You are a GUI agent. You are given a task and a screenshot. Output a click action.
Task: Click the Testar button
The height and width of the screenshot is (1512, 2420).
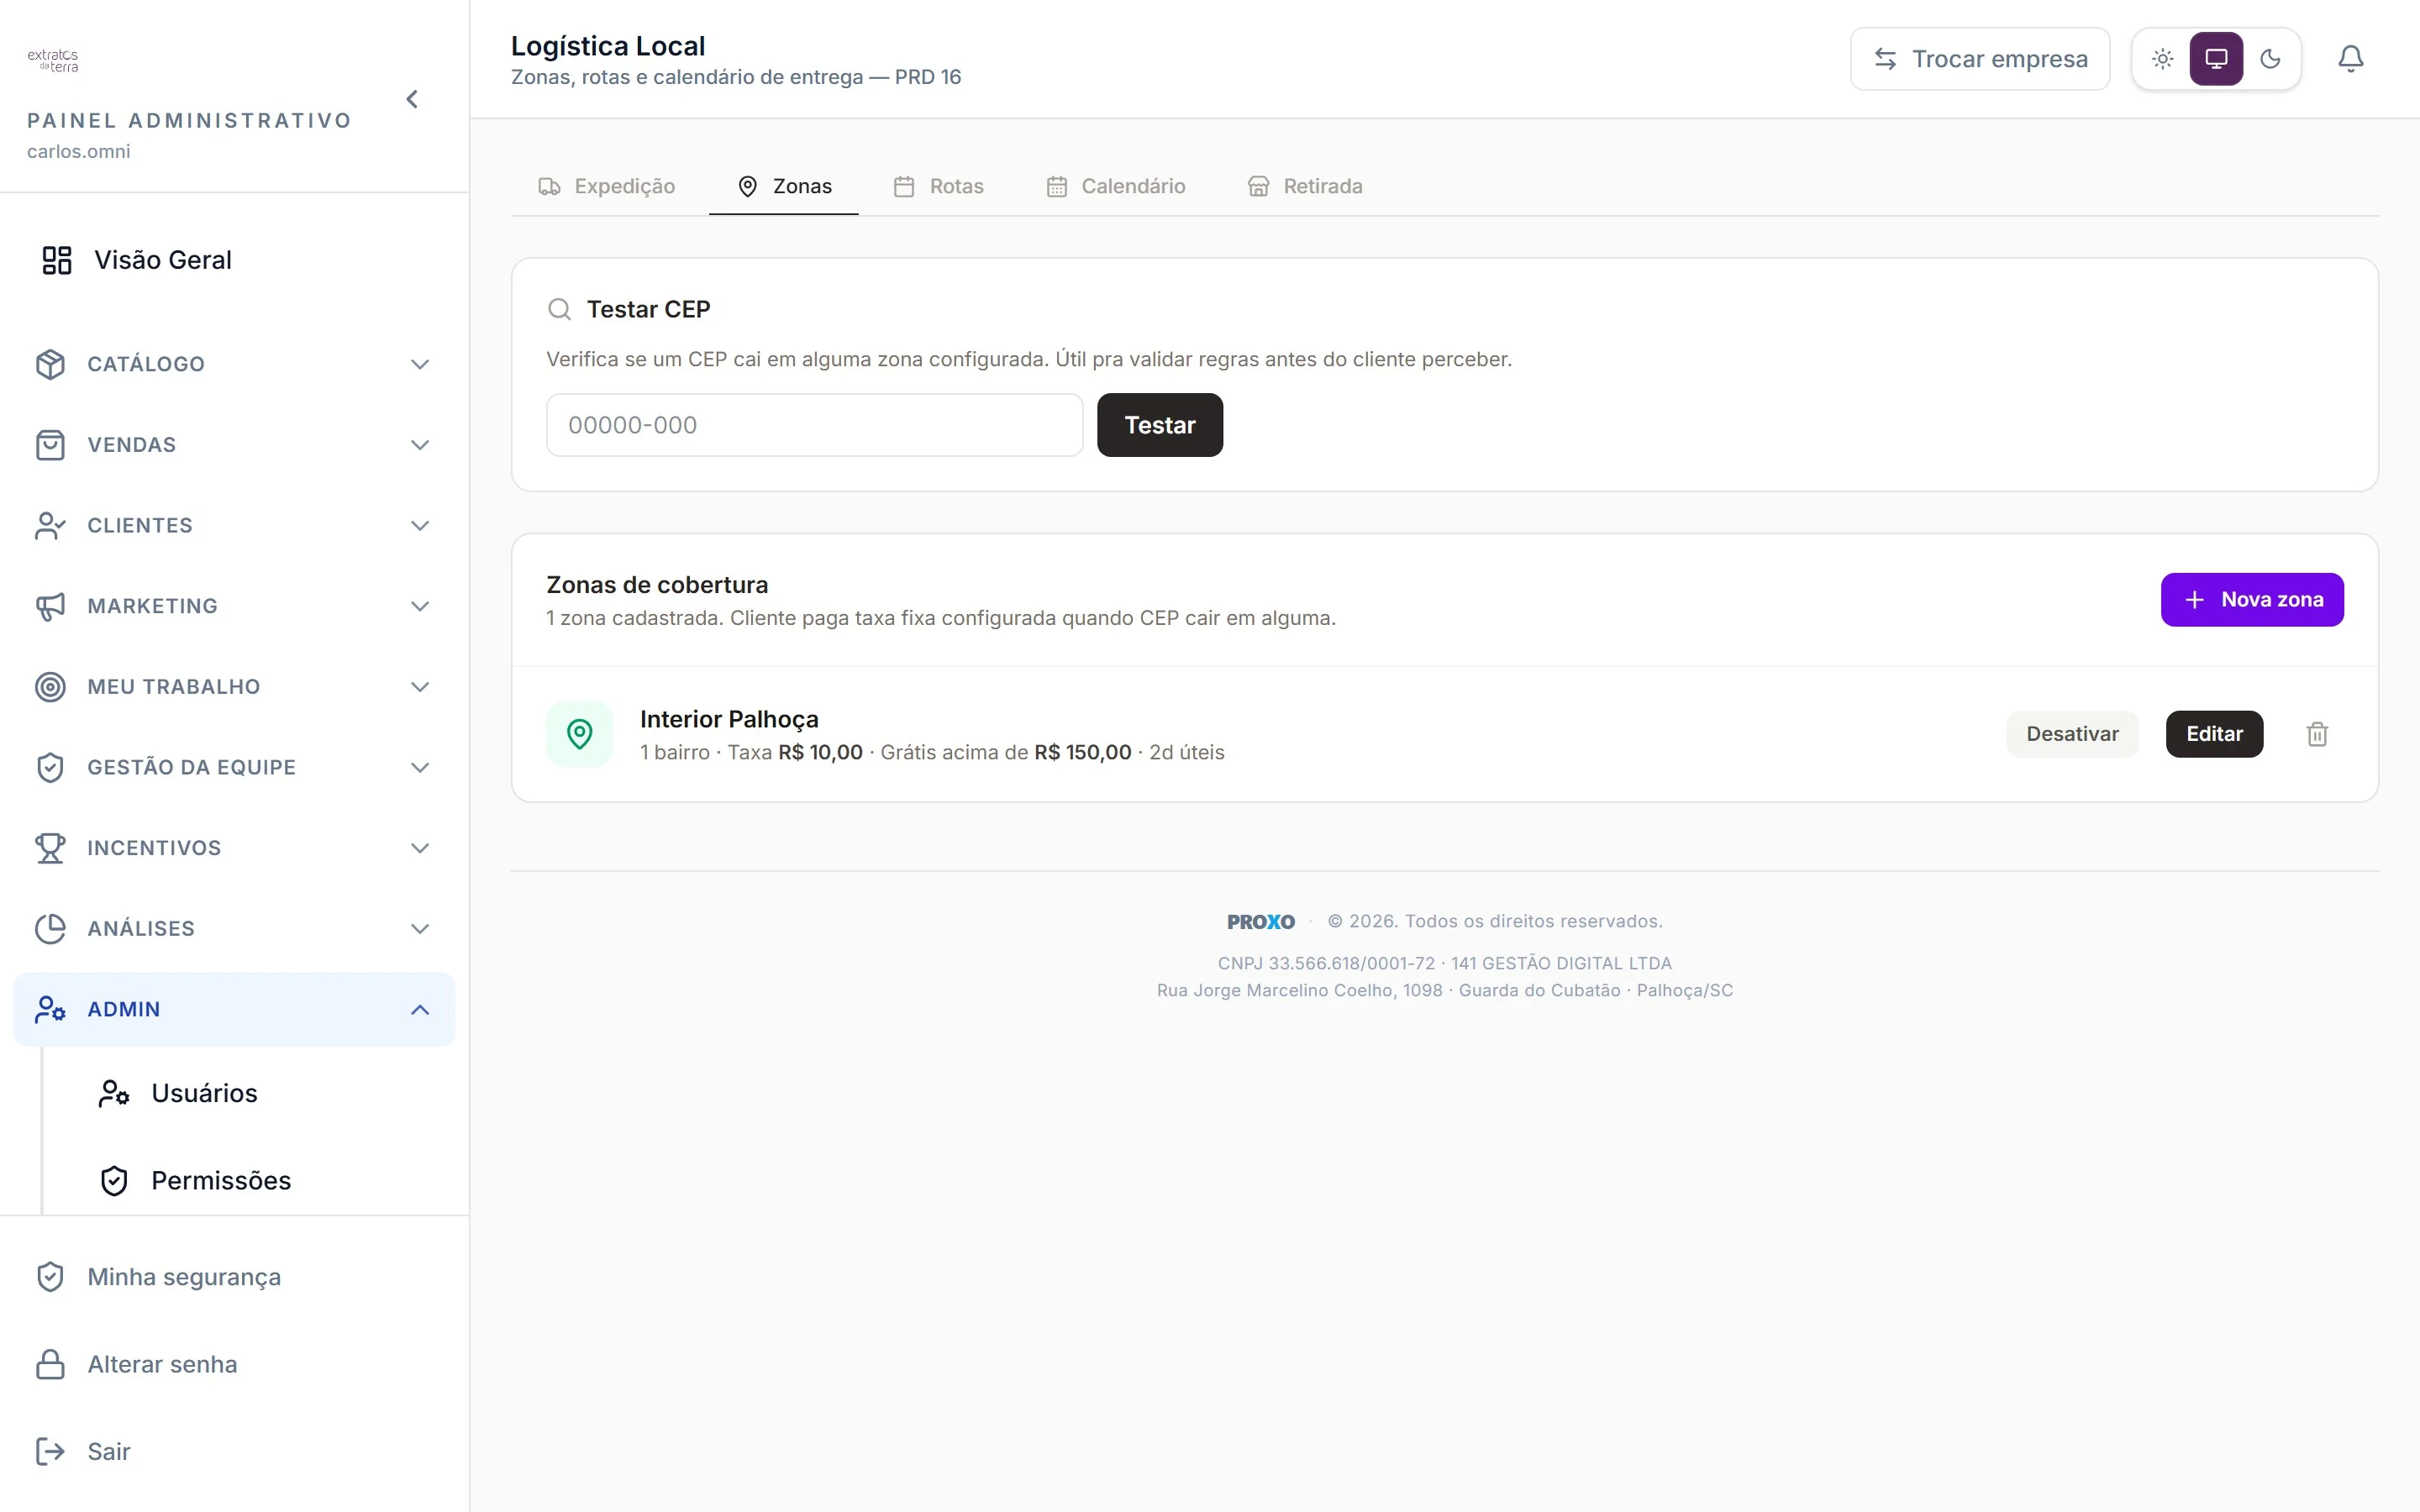point(1160,425)
